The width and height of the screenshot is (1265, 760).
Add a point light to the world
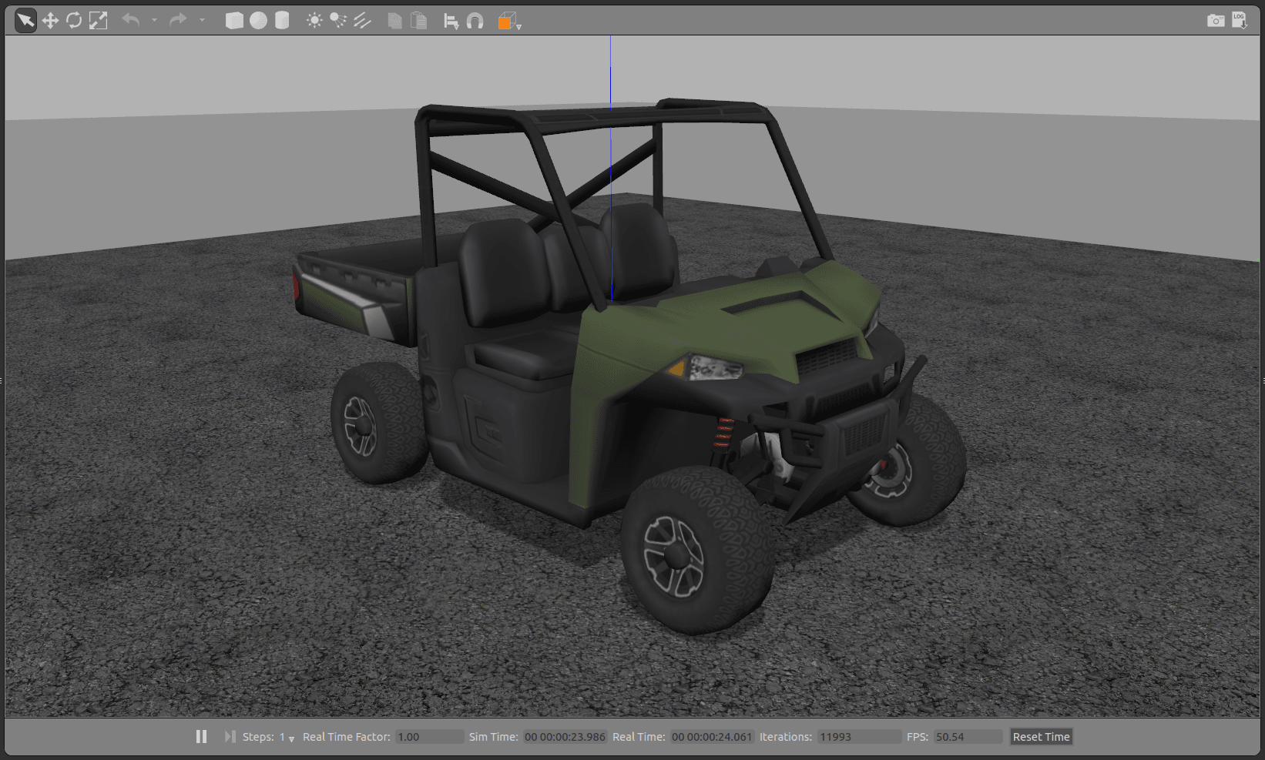coord(314,20)
